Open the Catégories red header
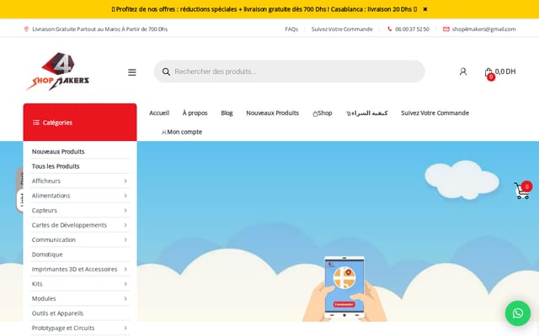The width and height of the screenshot is (539, 336). pos(80,123)
